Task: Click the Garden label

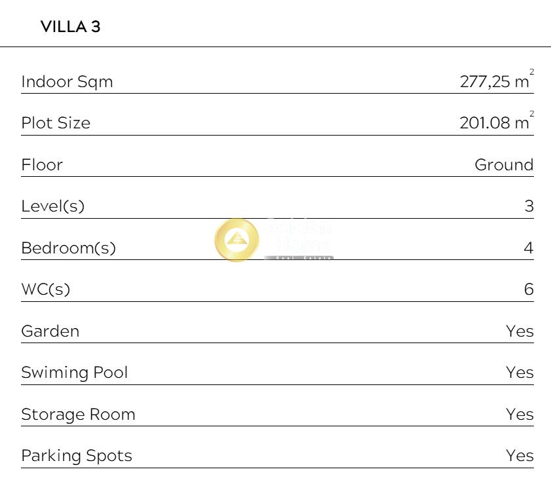Action: tap(50, 331)
